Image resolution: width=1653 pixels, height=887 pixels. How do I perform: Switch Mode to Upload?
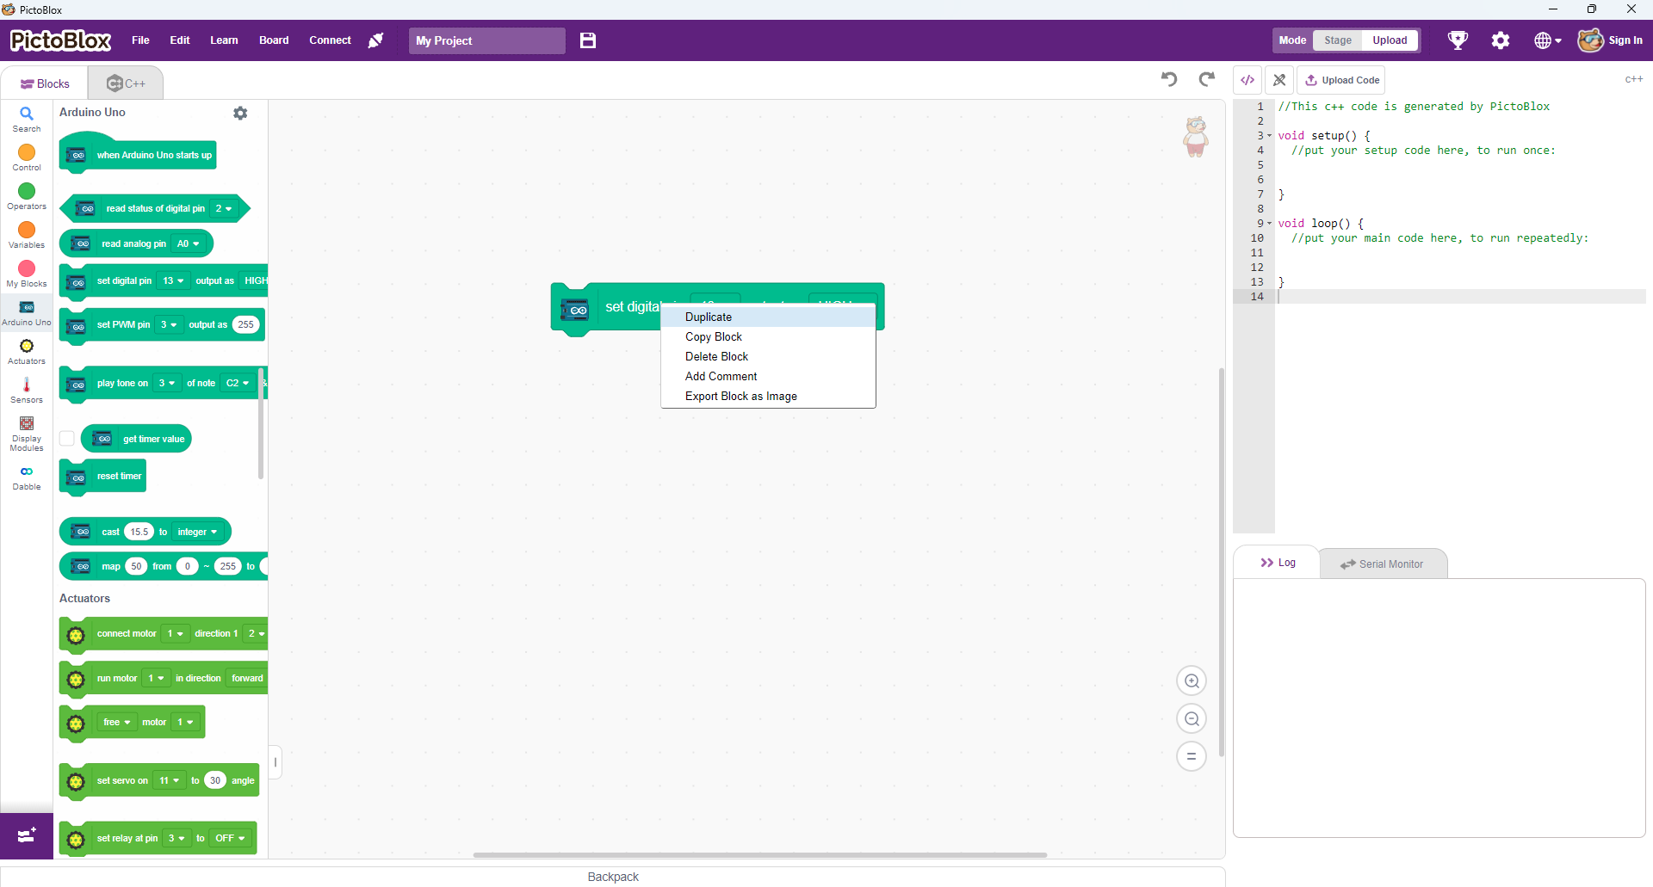1390,40
